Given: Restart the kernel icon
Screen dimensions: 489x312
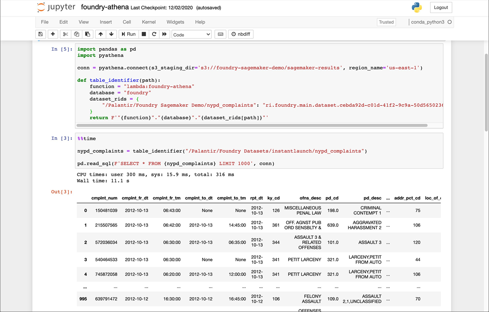Looking at the screenshot, I should (x=154, y=34).
